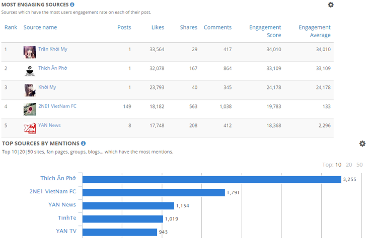Viewport: 369px width, 242px height.
Task: Click Thích Ăn Phở logo thumbnail
Action: click(x=30, y=71)
